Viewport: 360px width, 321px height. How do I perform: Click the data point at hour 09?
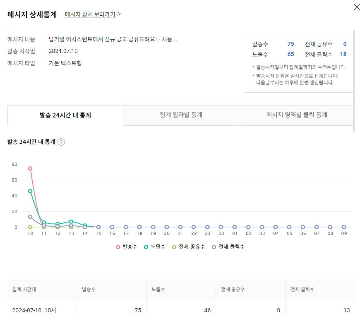344,227
